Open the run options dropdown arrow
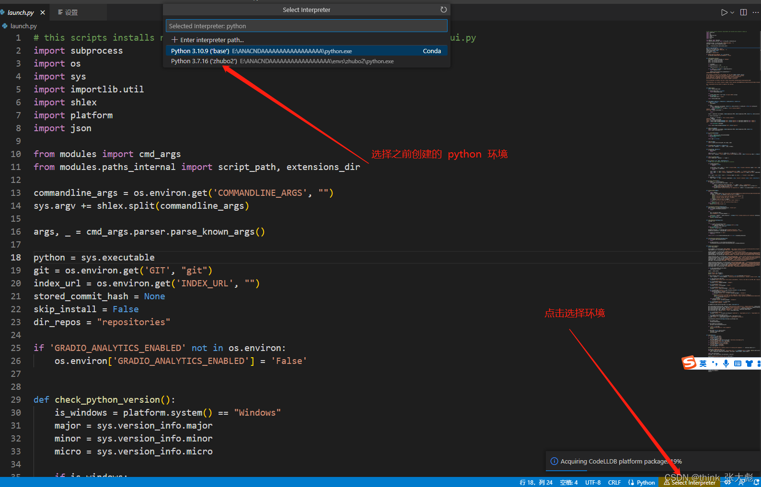Viewport: 761px width, 487px height. click(x=732, y=12)
